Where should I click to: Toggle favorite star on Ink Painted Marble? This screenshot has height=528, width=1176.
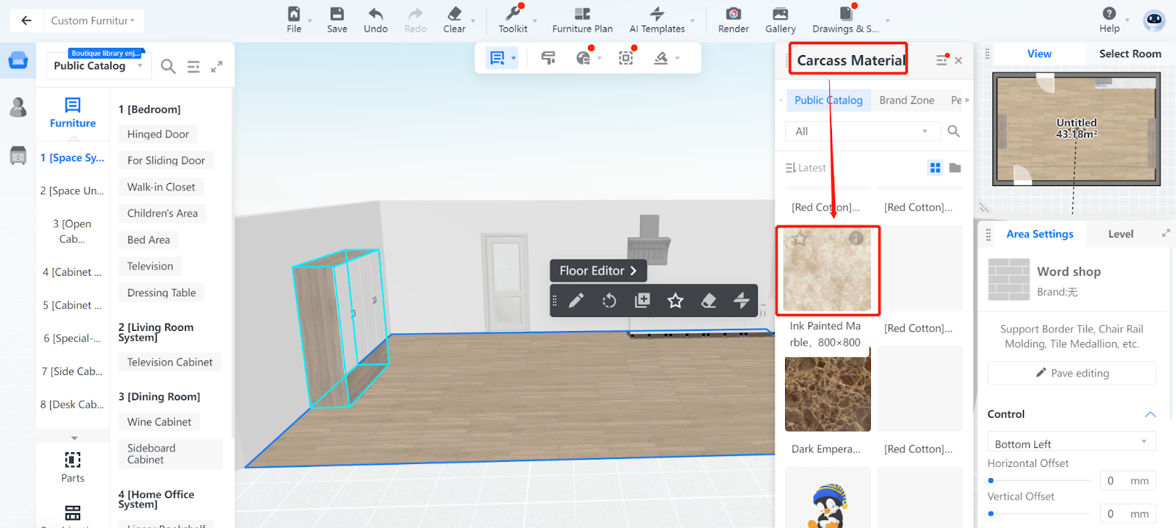coord(800,239)
